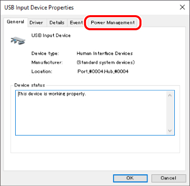
Task: Click the Port_#0004.Hub_#0004 location value
Action: [x=103, y=71]
